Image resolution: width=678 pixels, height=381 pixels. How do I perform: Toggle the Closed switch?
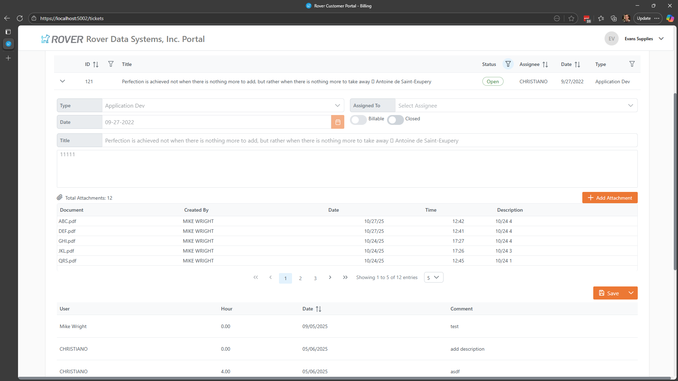(395, 120)
